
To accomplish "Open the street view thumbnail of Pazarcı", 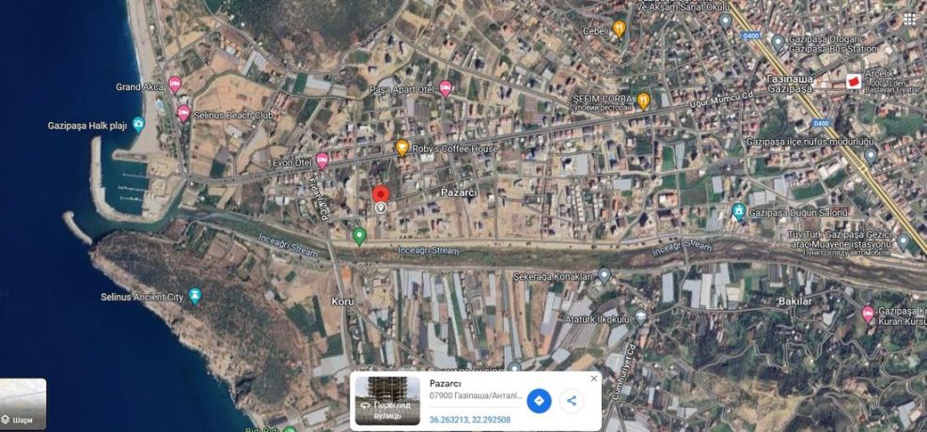I will point(387,401).
